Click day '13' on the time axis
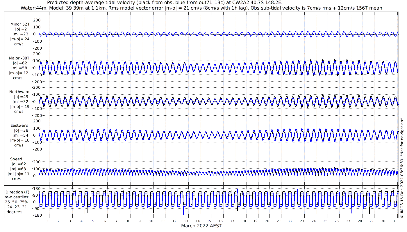Viewport: 407px width, 232px height. pyautogui.click(x=186, y=221)
